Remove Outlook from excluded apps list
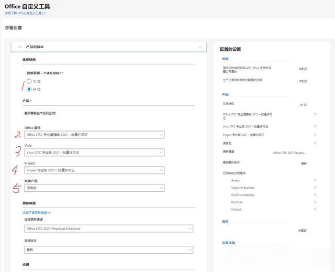 pyautogui.click(x=315, y=209)
